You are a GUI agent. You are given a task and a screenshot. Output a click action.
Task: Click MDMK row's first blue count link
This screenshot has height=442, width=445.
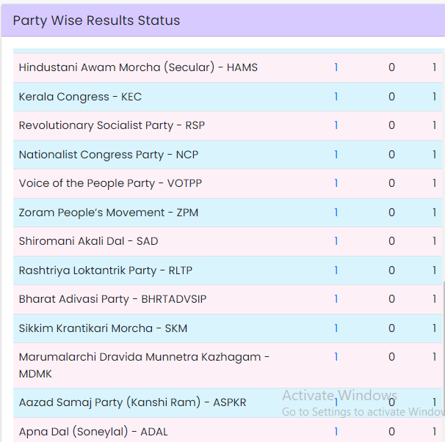(x=336, y=357)
